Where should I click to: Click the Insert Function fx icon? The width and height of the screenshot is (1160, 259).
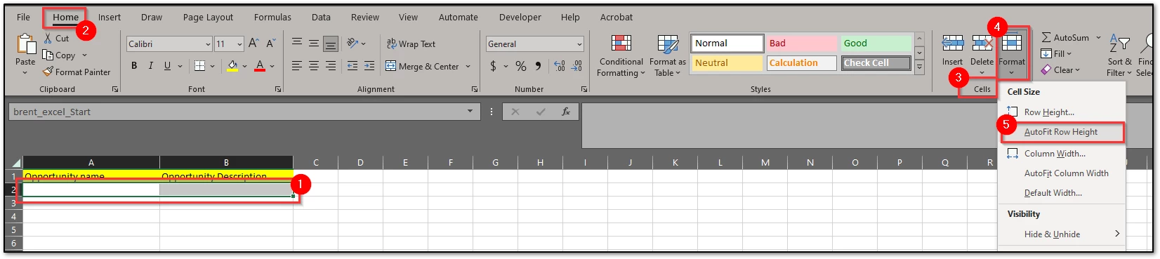click(566, 112)
